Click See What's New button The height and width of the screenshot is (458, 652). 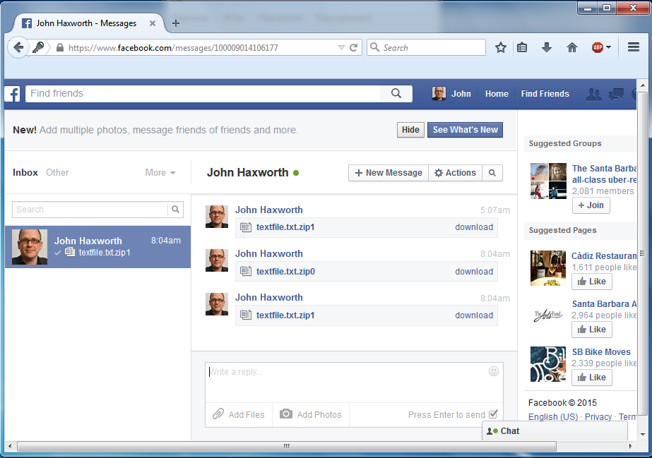466,130
